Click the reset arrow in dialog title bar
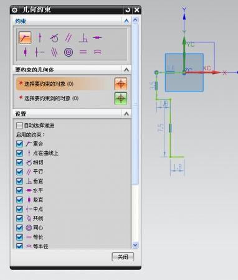Viewport: 238px width, 280px height. (128, 10)
